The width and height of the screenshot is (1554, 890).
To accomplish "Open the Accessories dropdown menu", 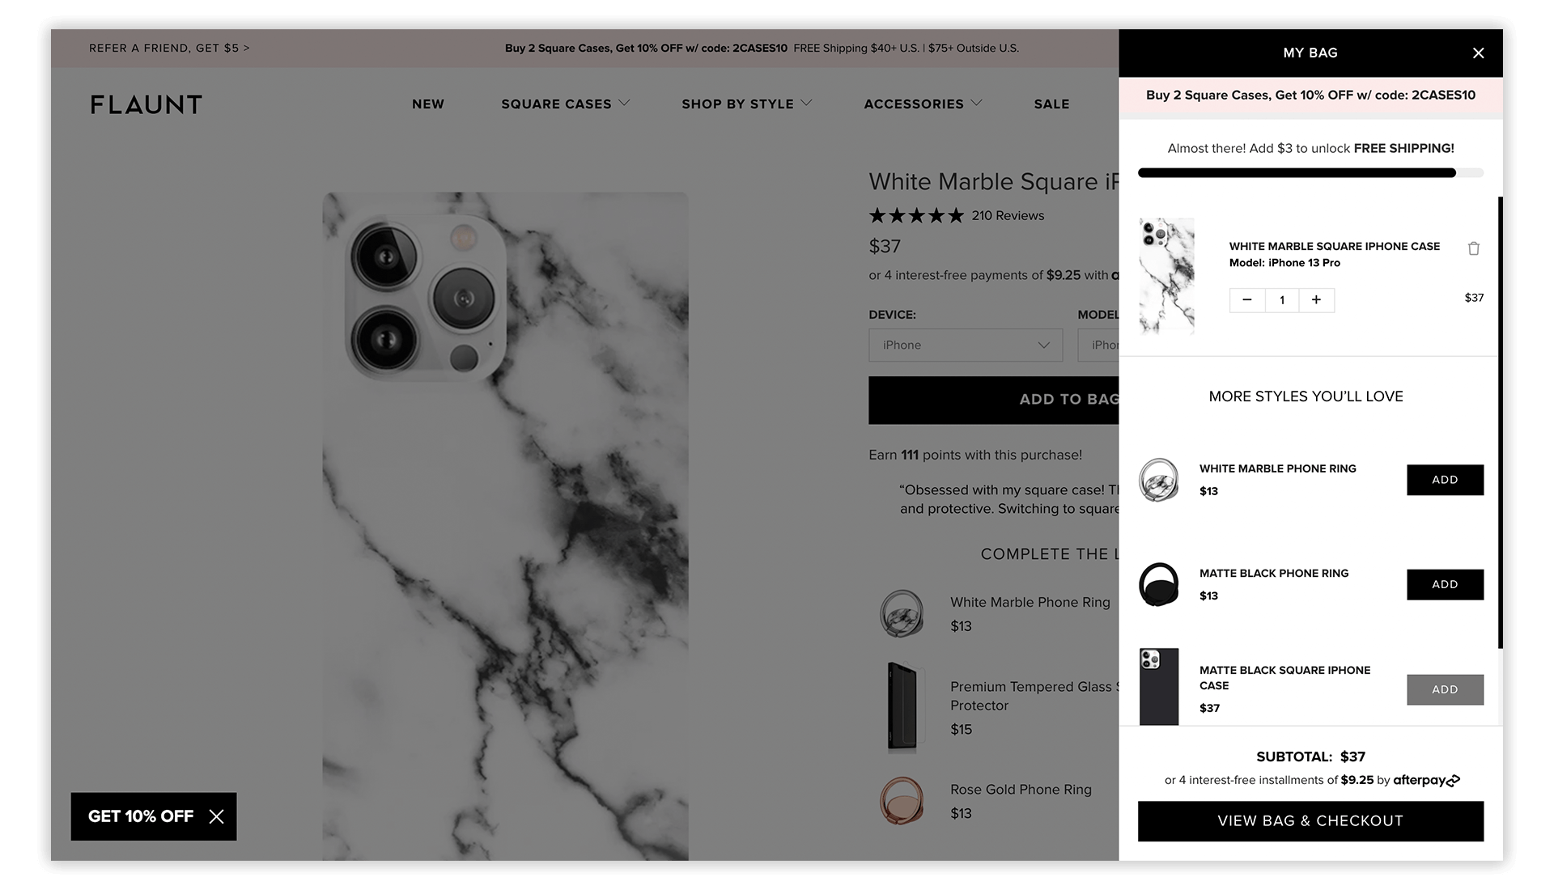I will pos(923,104).
